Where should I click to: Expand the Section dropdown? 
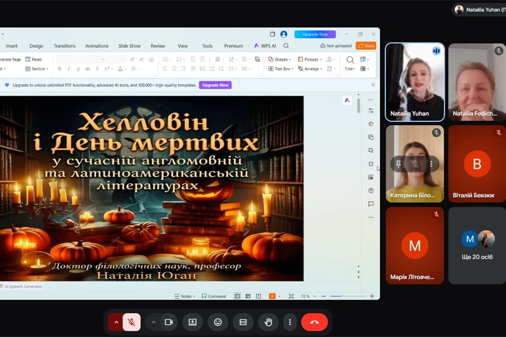[37, 69]
